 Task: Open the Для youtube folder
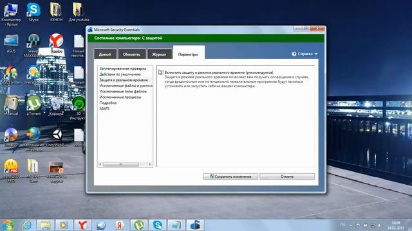(79, 12)
